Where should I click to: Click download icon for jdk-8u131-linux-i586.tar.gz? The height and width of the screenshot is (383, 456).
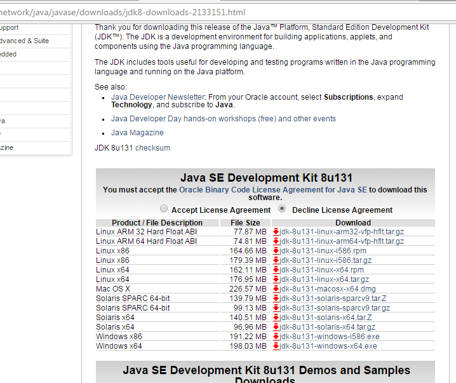pyautogui.click(x=276, y=260)
